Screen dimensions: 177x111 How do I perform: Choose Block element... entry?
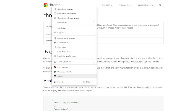74,67
